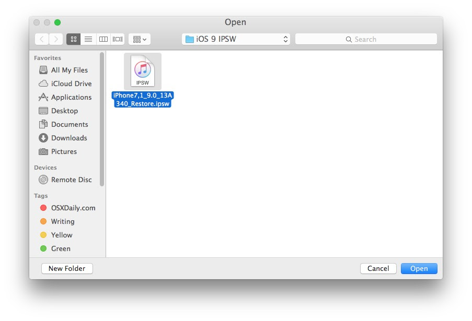Screen dimensions: 472x321
Task: Switch to list view mode
Action: pyautogui.click(x=88, y=39)
